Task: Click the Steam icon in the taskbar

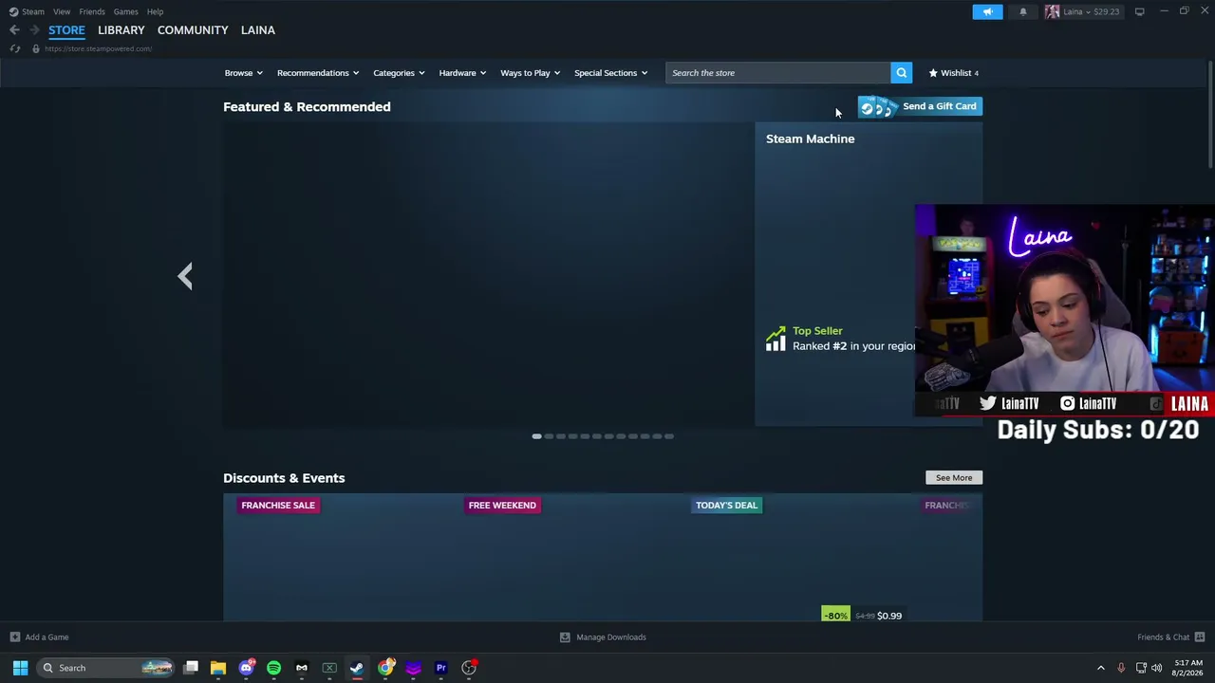Action: pos(357,668)
